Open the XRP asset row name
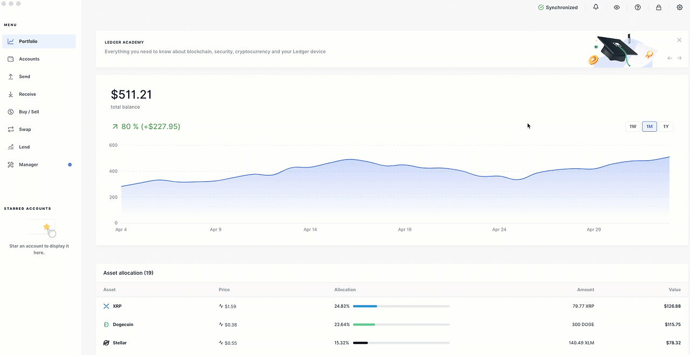Image resolution: width=690 pixels, height=355 pixels. [x=117, y=306]
